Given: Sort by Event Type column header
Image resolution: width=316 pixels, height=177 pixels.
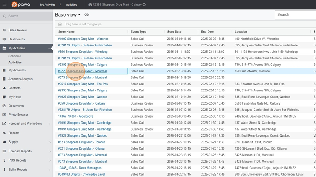Looking at the screenshot, I should point(138,32).
